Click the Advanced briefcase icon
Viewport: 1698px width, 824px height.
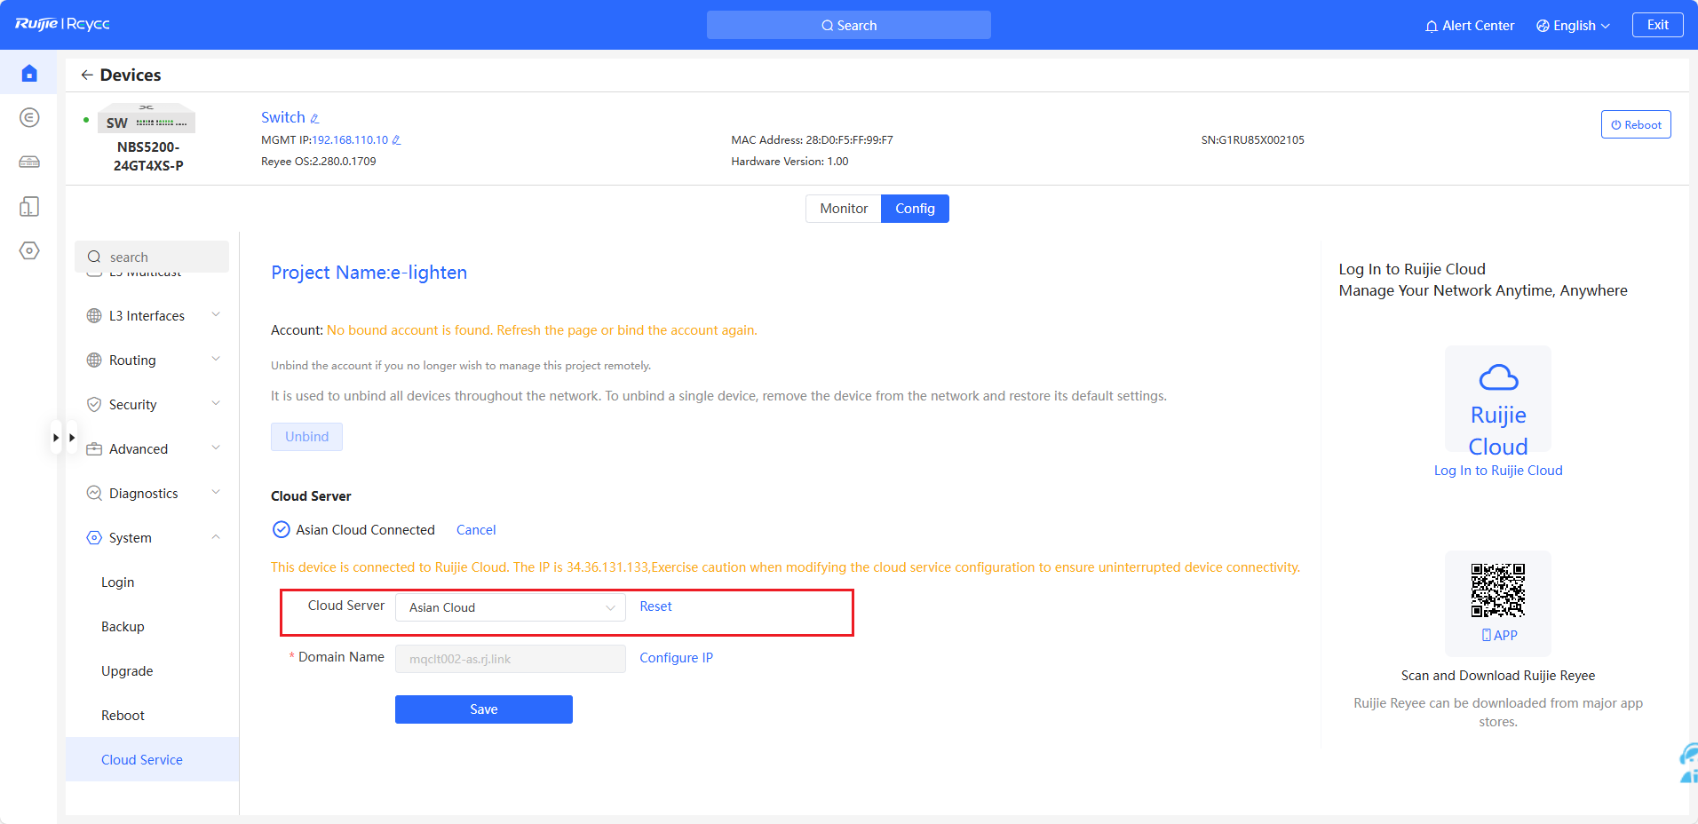[x=94, y=448]
